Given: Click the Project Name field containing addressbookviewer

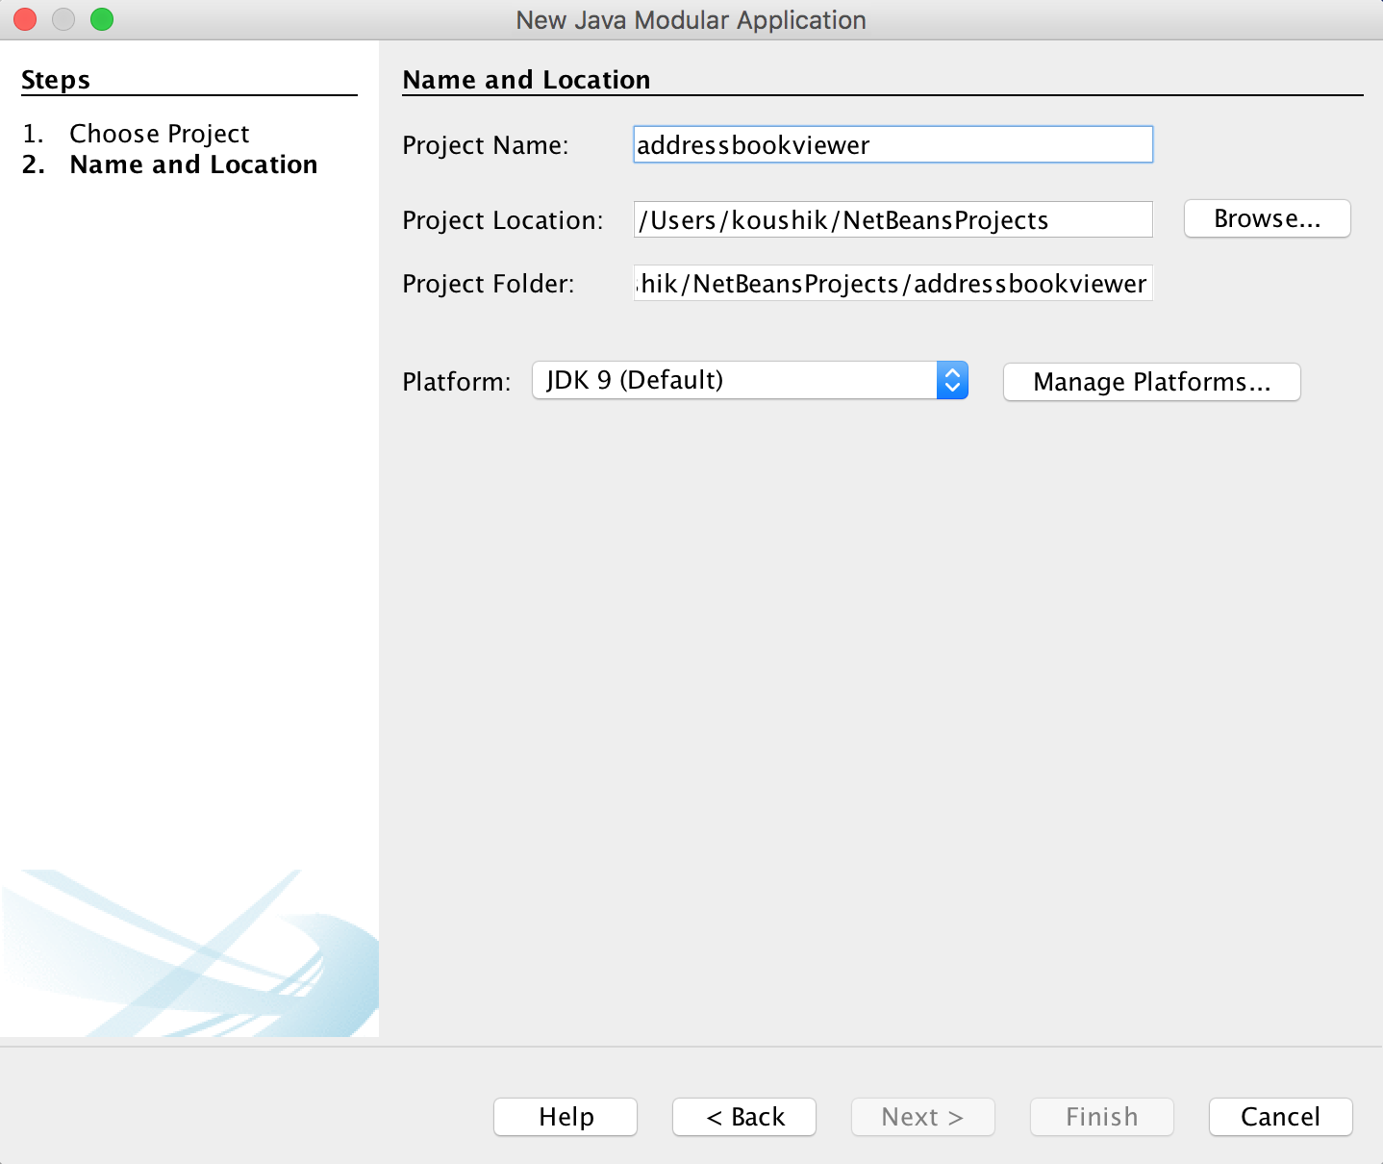Looking at the screenshot, I should [893, 144].
